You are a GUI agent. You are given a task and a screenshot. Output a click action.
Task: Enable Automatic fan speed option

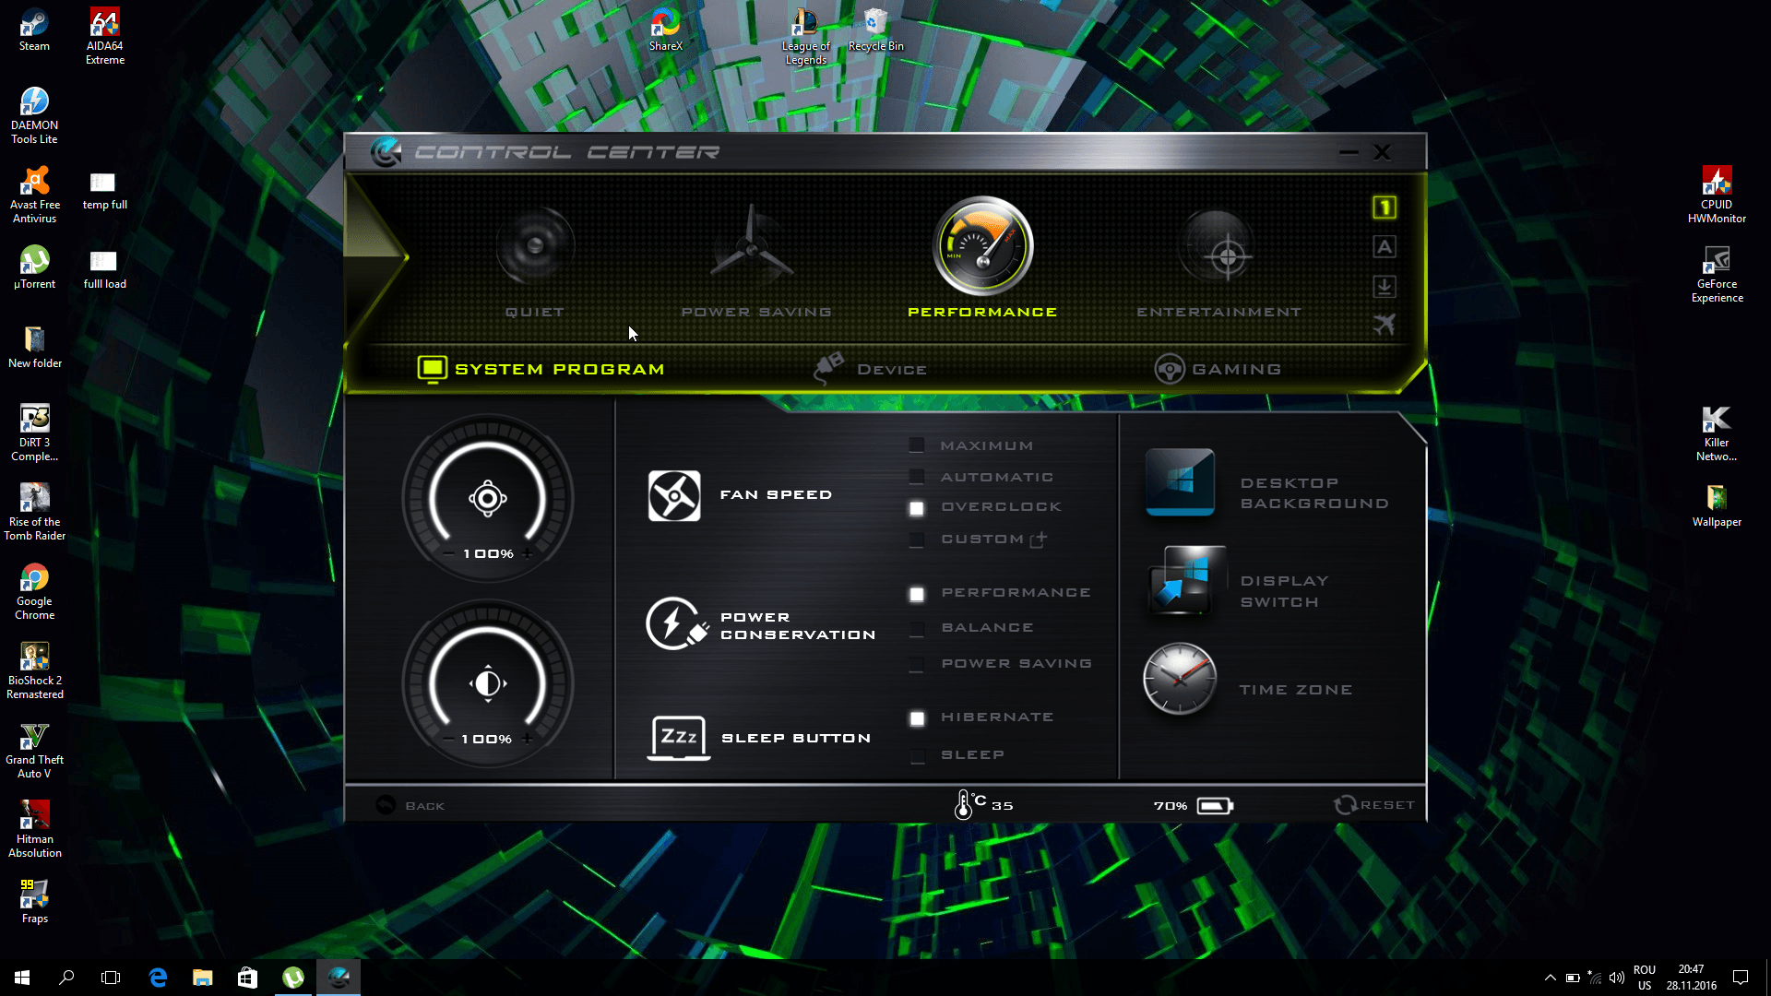[917, 477]
